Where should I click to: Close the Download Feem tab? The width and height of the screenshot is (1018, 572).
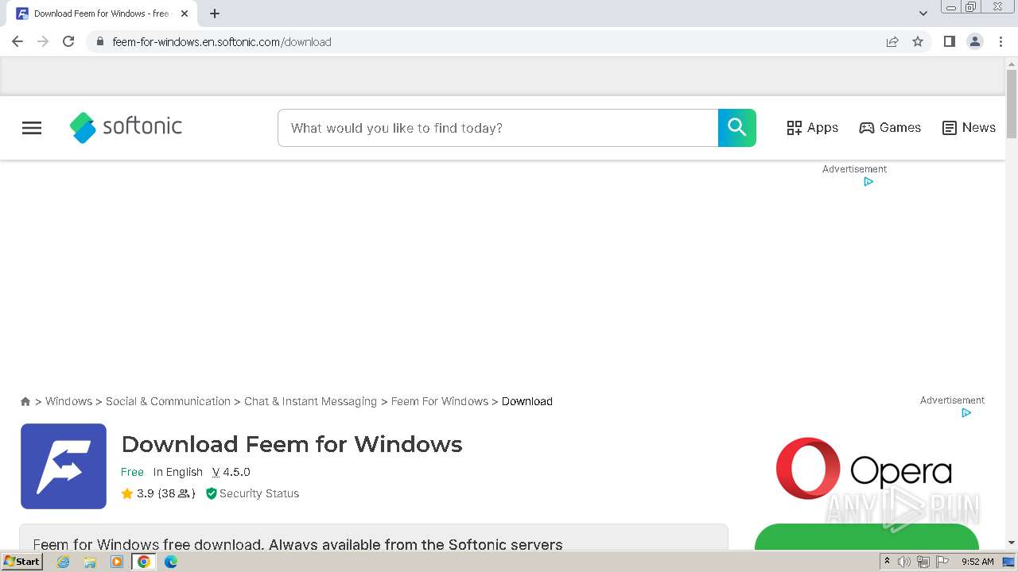[x=185, y=14]
